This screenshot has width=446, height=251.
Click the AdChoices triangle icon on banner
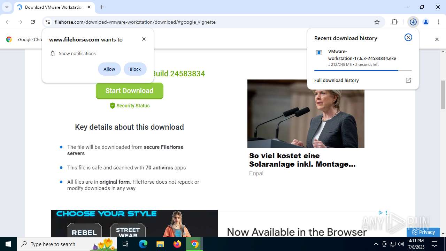[380, 213]
